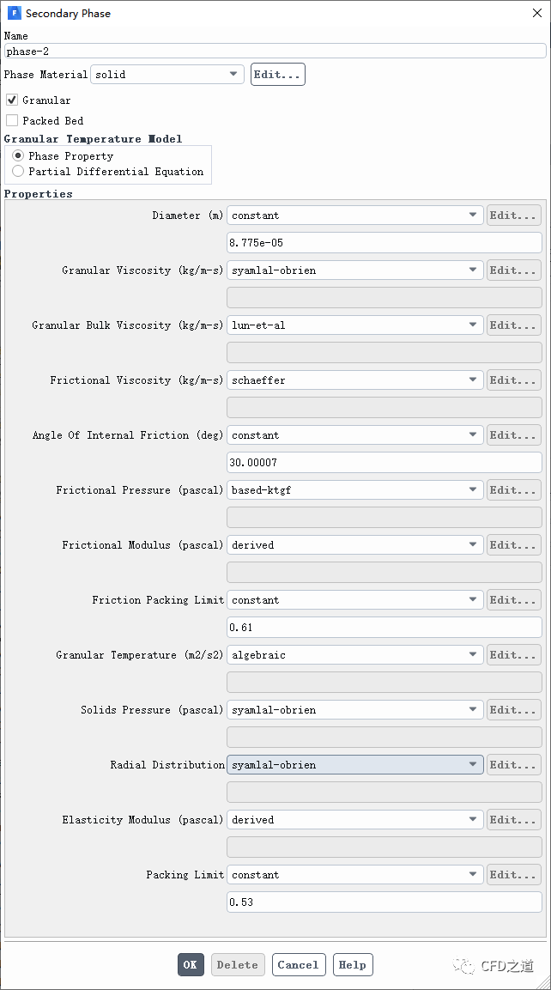The image size is (551, 990).
Task: Open the Granular Temperature method dropdown
Action: tap(354, 655)
